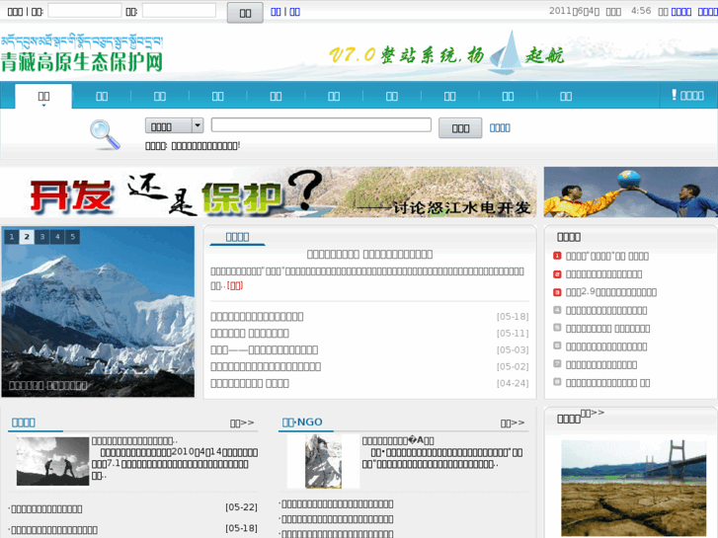The width and height of the screenshot is (718, 538).
Task: Click the red number 2 ranking badge
Action: (557, 274)
